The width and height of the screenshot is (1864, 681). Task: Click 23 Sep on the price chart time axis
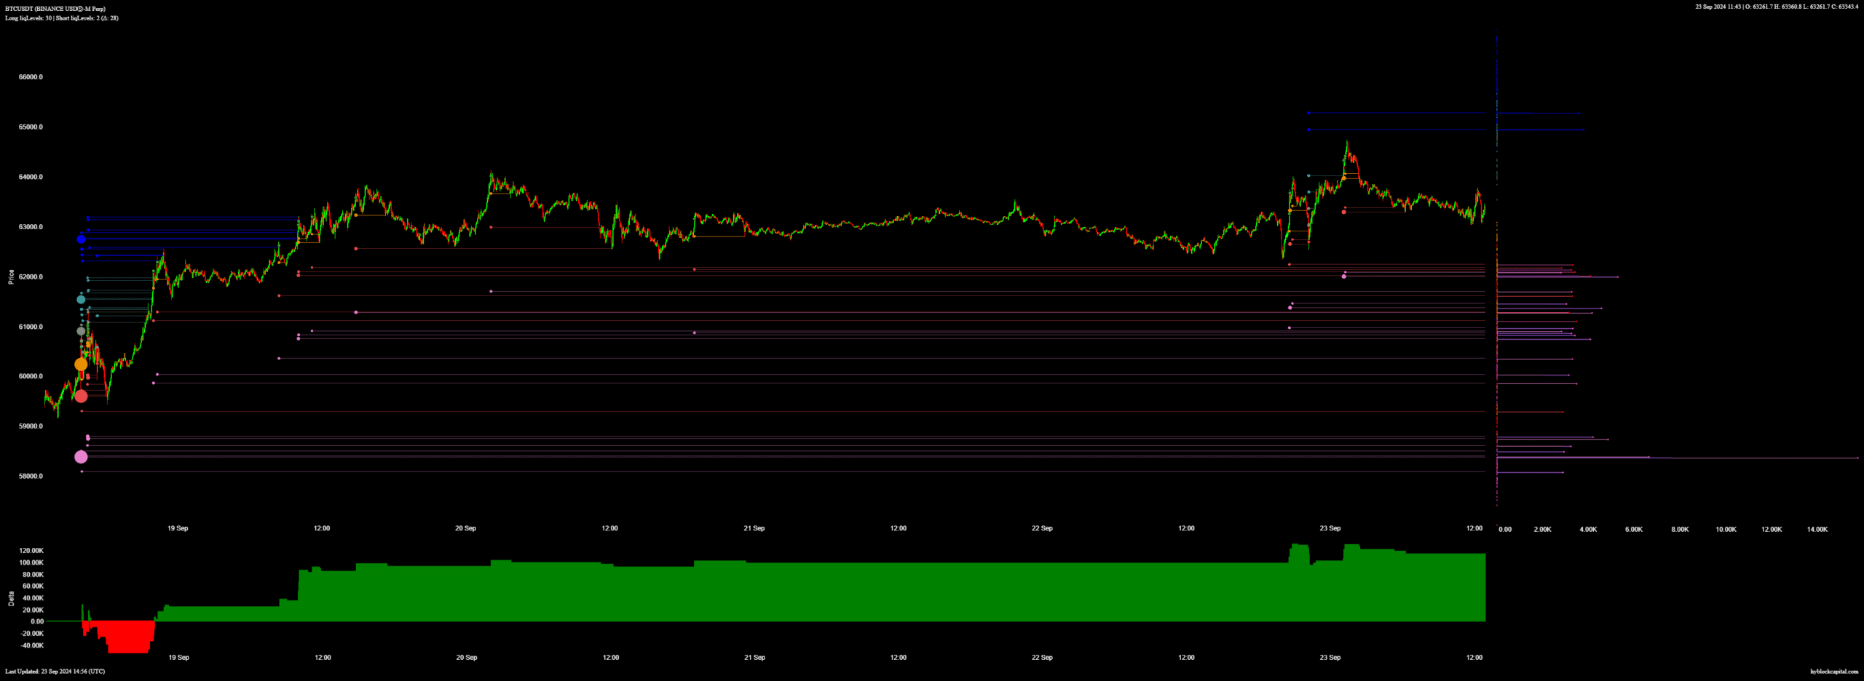(1330, 528)
